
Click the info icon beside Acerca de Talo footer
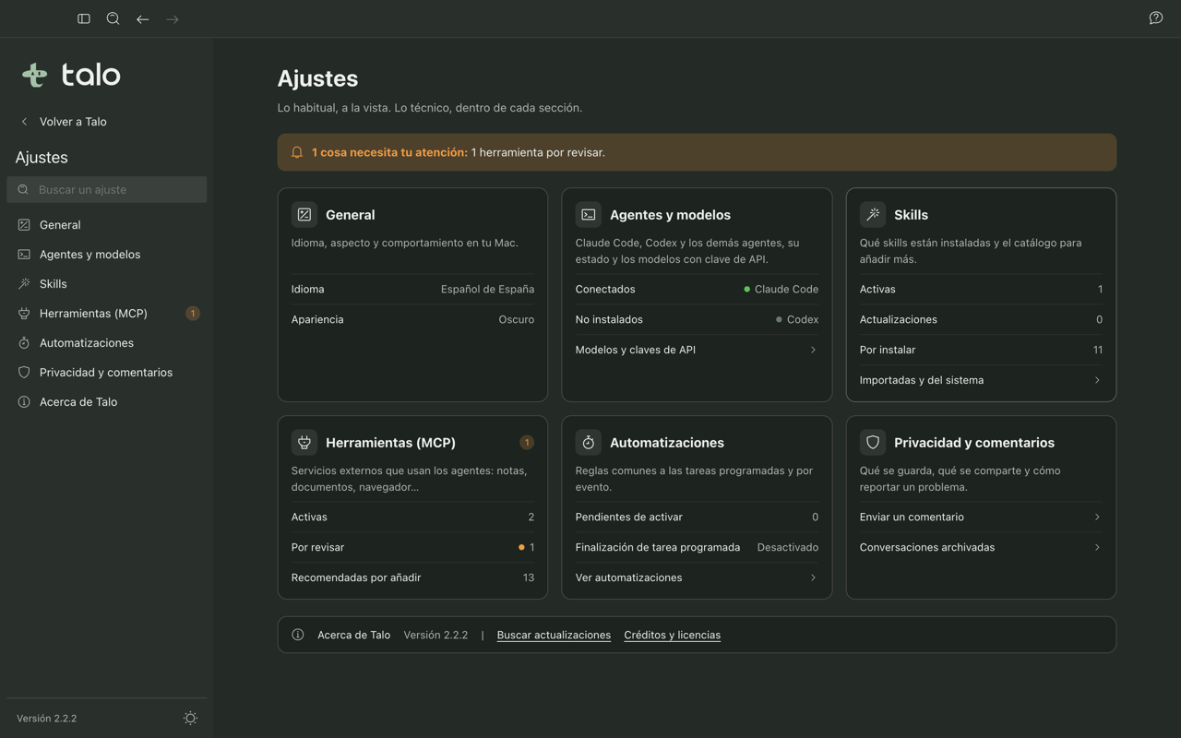(298, 635)
